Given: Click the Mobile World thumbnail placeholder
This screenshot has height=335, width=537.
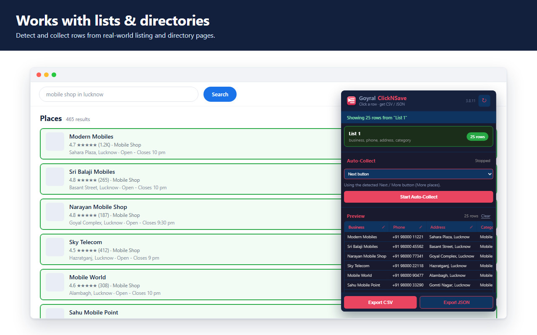Looking at the screenshot, I should [x=55, y=282].
